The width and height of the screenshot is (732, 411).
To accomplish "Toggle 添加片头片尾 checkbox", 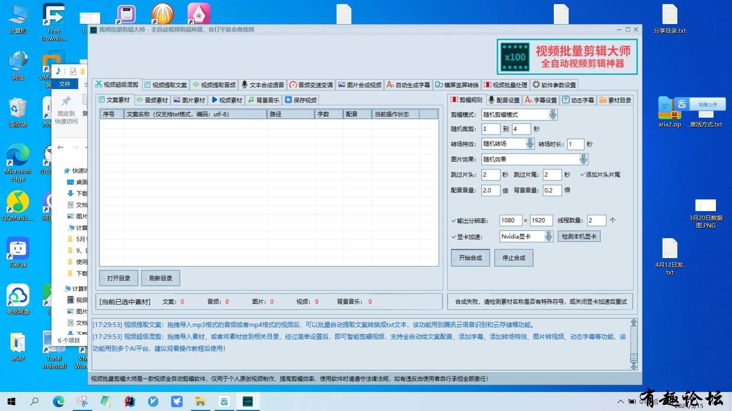I will pos(583,175).
